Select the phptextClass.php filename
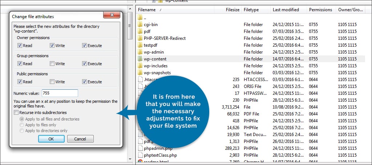Screen dimensions: 372x165 tap(160, 155)
